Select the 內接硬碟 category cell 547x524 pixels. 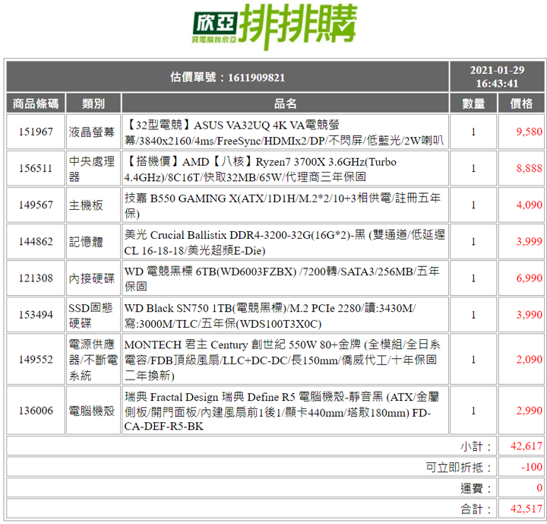93,278
